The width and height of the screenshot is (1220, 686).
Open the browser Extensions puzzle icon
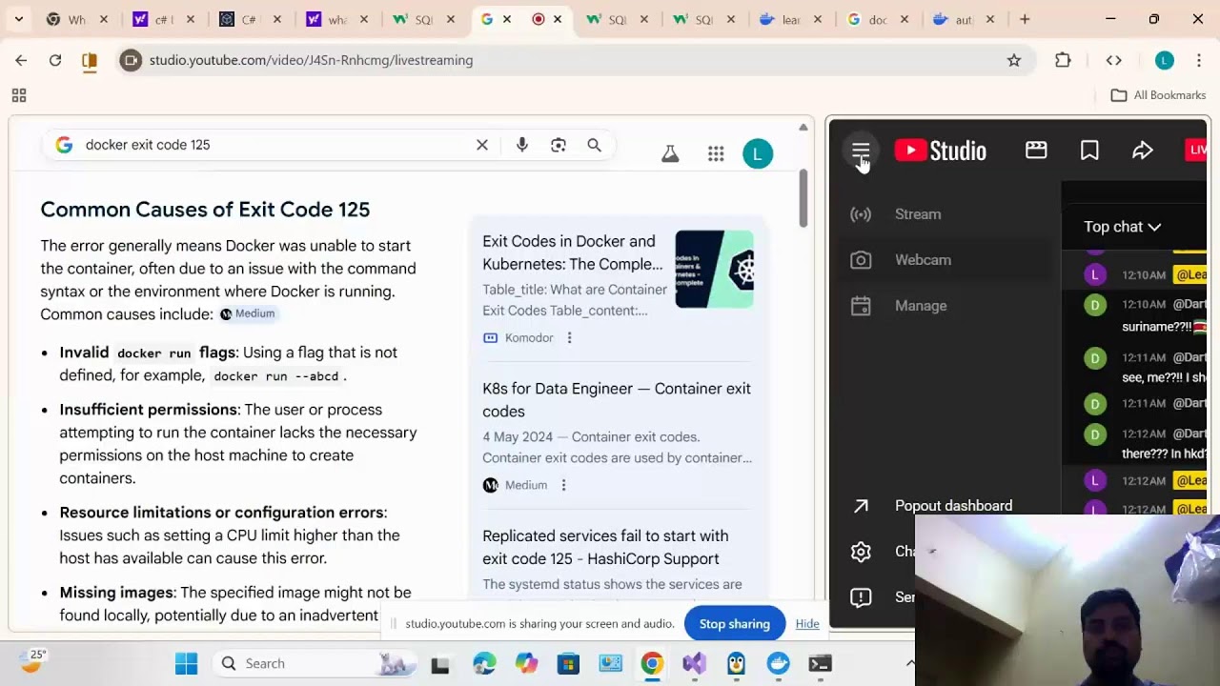[x=1063, y=60]
